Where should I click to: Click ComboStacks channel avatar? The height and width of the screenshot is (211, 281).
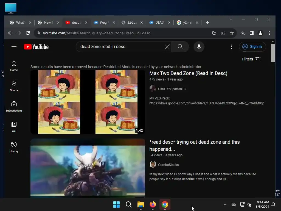[153, 164]
